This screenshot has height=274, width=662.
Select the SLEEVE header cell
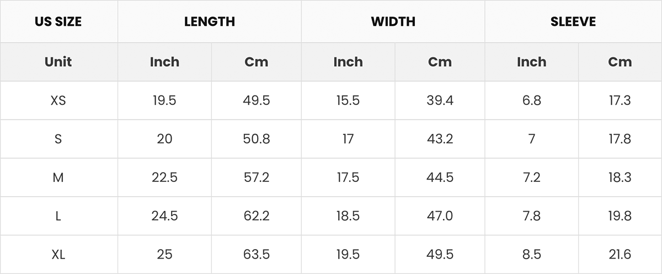click(573, 22)
